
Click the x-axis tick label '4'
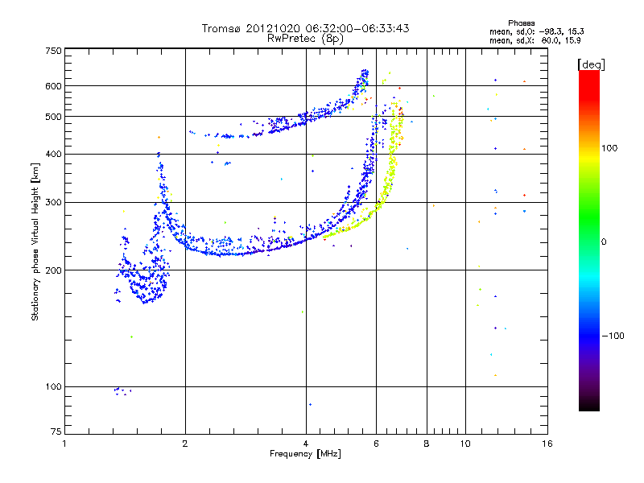[x=306, y=444]
